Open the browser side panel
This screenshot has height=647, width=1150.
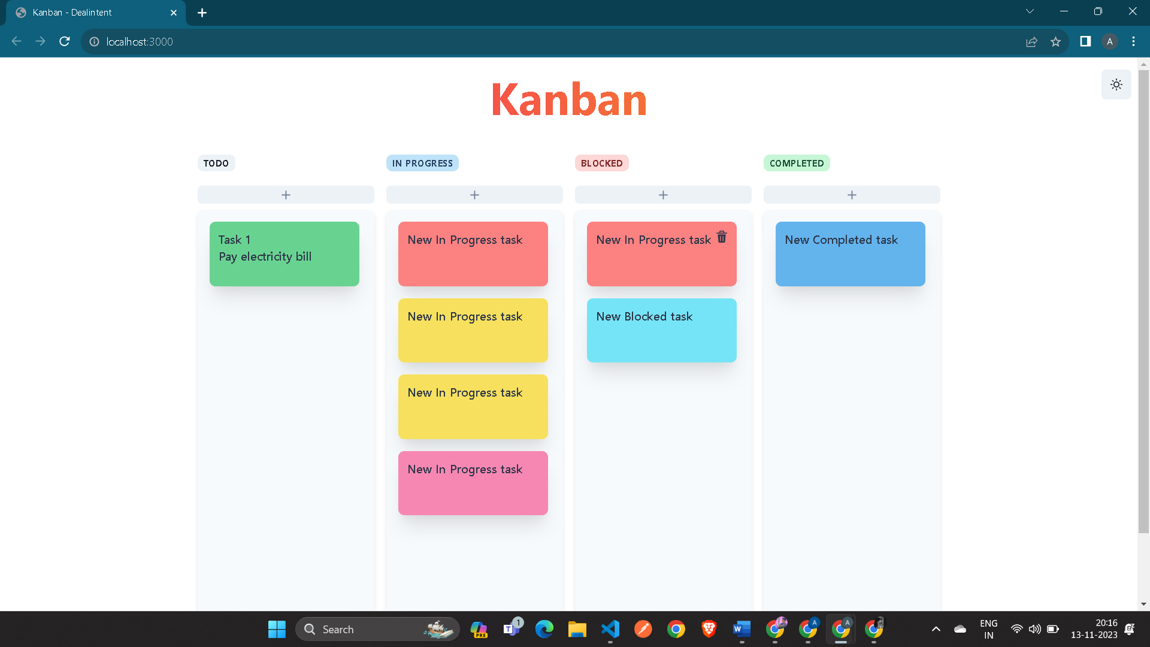(x=1084, y=41)
